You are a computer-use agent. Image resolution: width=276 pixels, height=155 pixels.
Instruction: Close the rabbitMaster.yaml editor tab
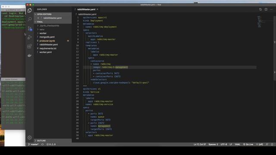coord(97,9)
